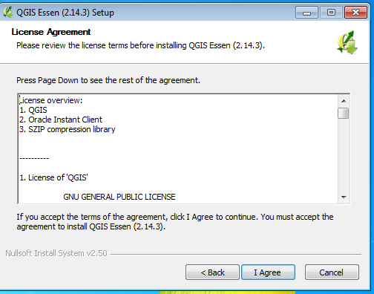Click the license scrollbar down arrow
This screenshot has height=294, width=374.
click(x=344, y=197)
